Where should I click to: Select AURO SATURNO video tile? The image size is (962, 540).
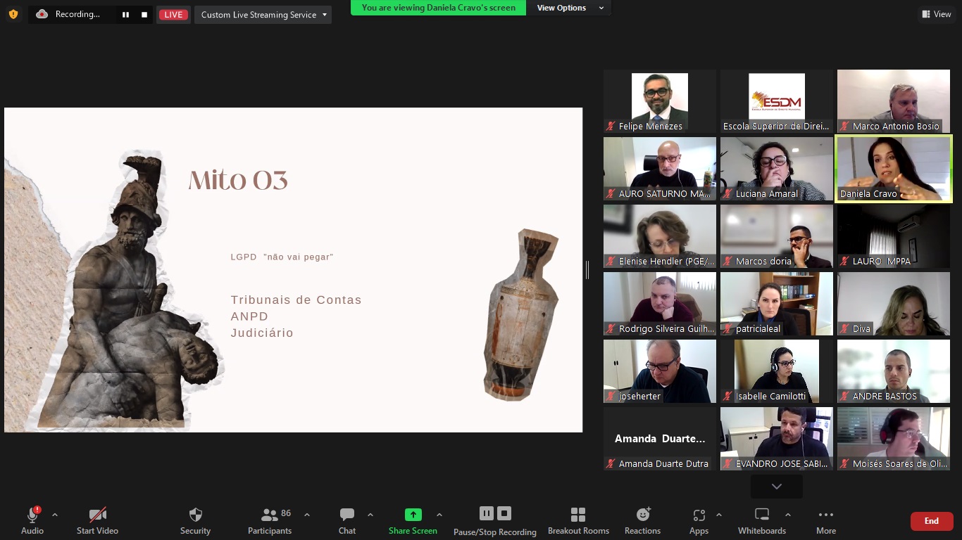(660, 169)
